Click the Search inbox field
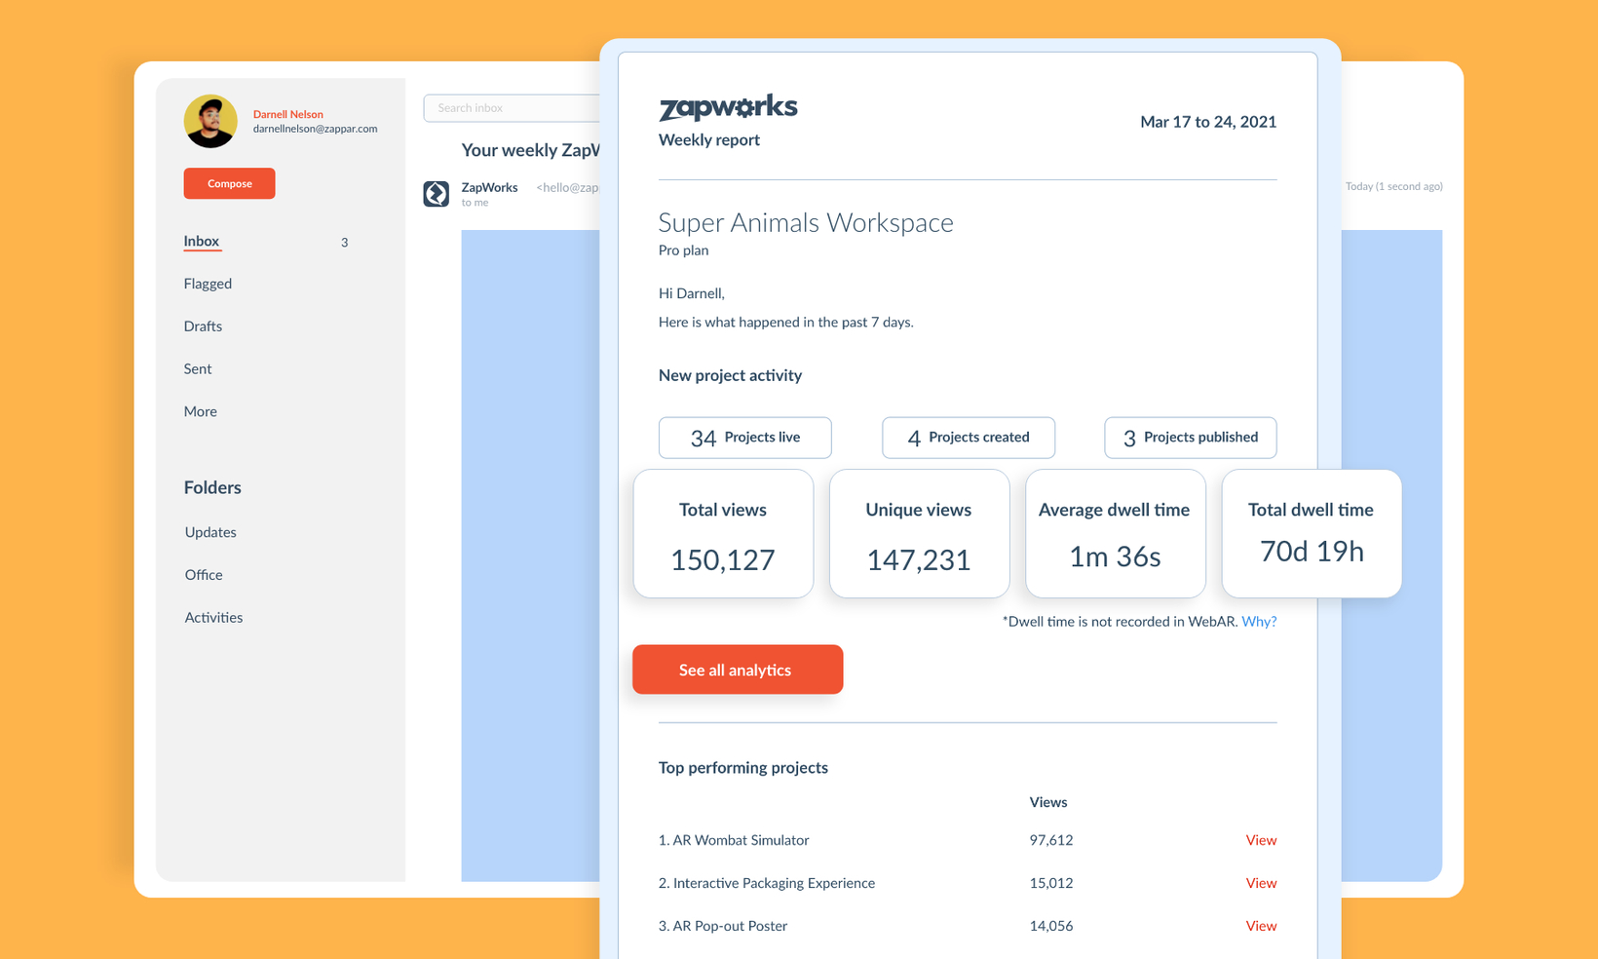The image size is (1598, 959). pyautogui.click(x=512, y=107)
